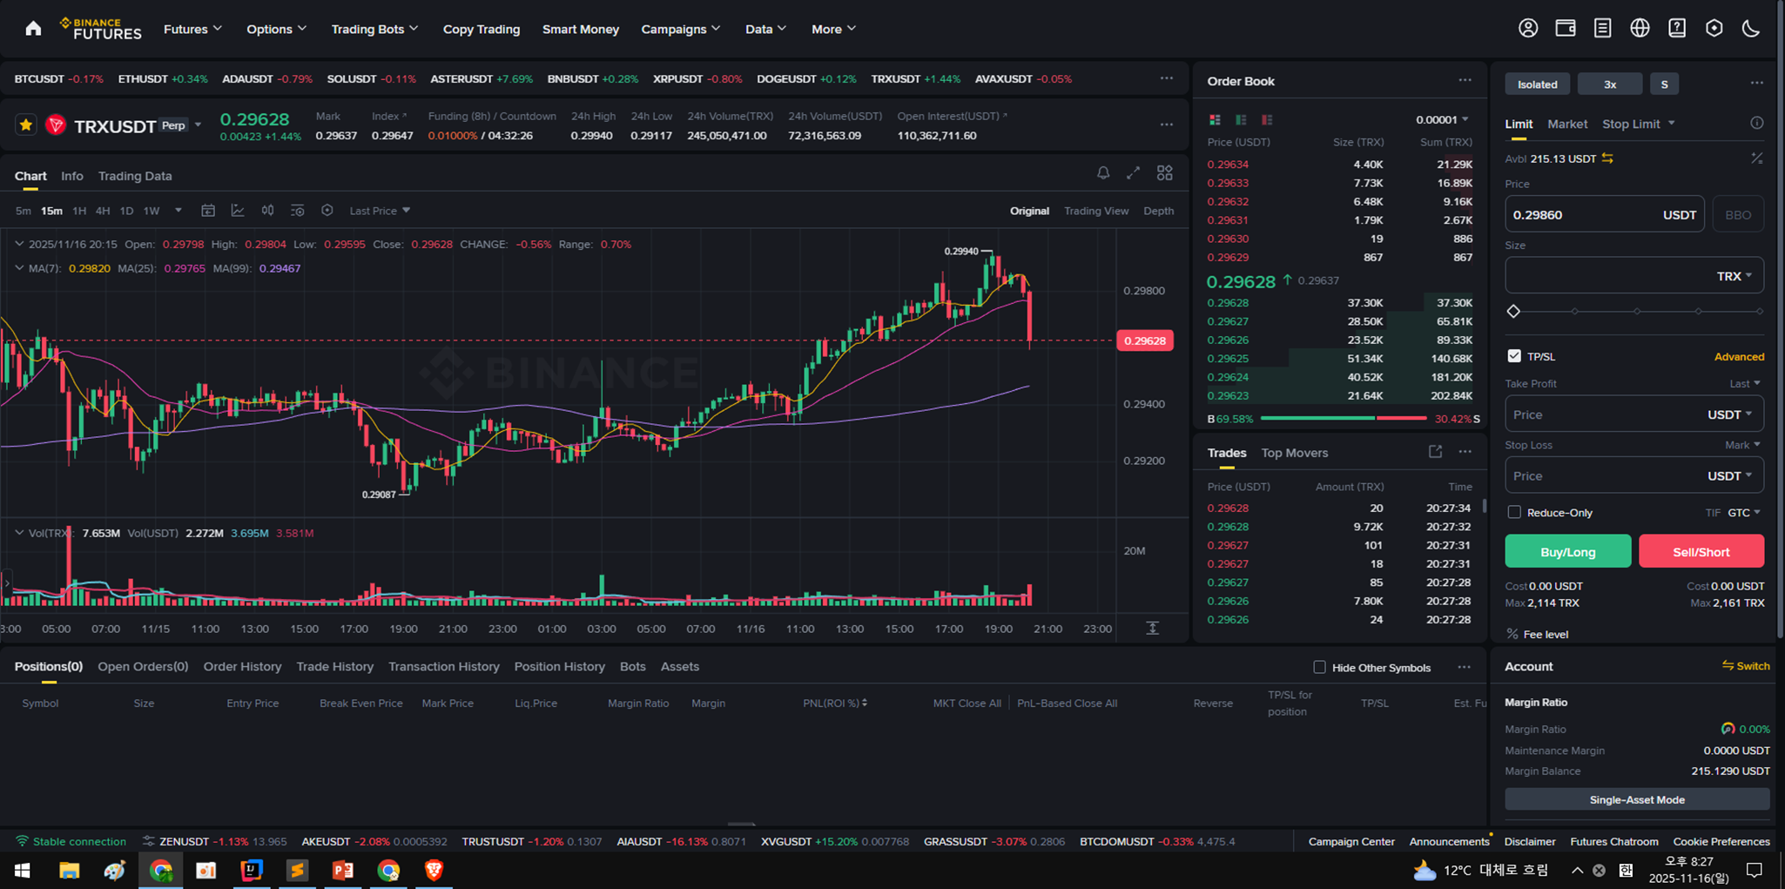This screenshot has width=1785, height=889.
Task: Enable the Reduce-Only checkbox
Action: point(1514,512)
